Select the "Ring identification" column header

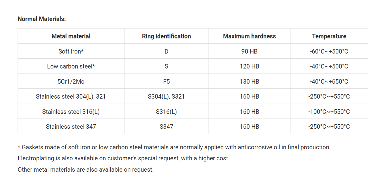tap(166, 36)
